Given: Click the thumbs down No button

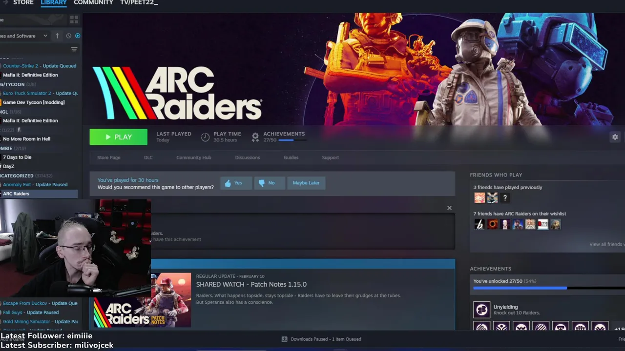Looking at the screenshot, I should pyautogui.click(x=269, y=183).
